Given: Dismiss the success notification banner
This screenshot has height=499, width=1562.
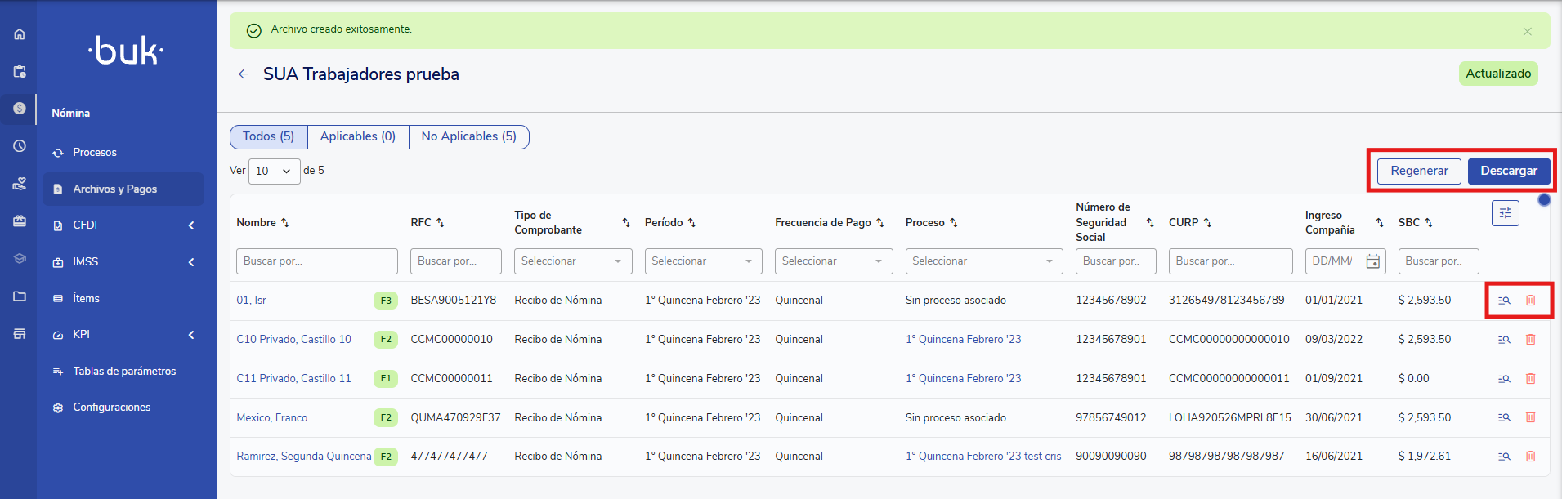Looking at the screenshot, I should (1527, 31).
